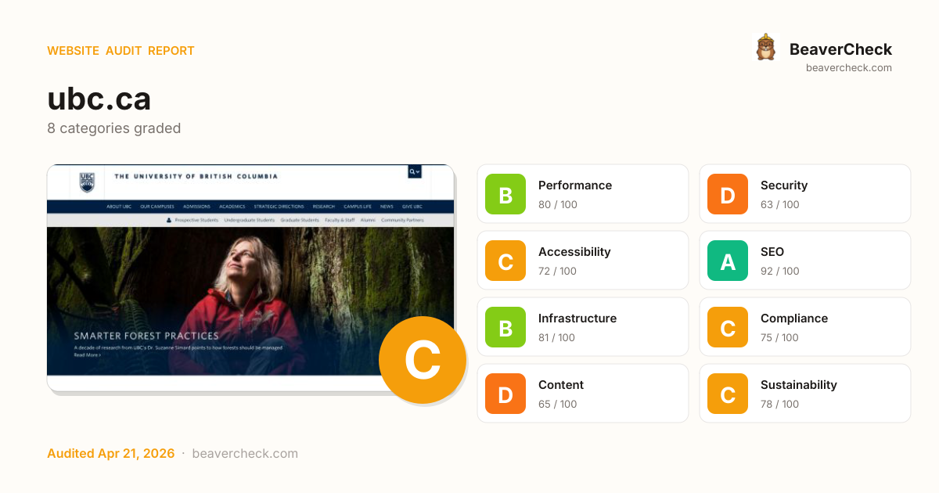This screenshot has height=493, width=939.
Task: Select the Accessibility grade C badge
Action: pyautogui.click(x=505, y=261)
